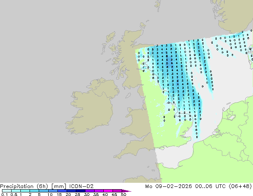This screenshot has width=253, height=196.
Task: Click the '20' legend scale label
Action: [68, 194]
